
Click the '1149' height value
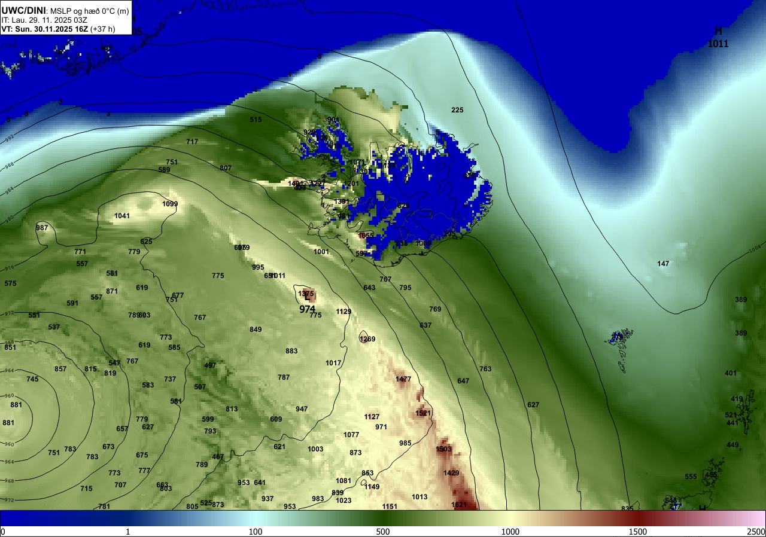click(x=372, y=487)
